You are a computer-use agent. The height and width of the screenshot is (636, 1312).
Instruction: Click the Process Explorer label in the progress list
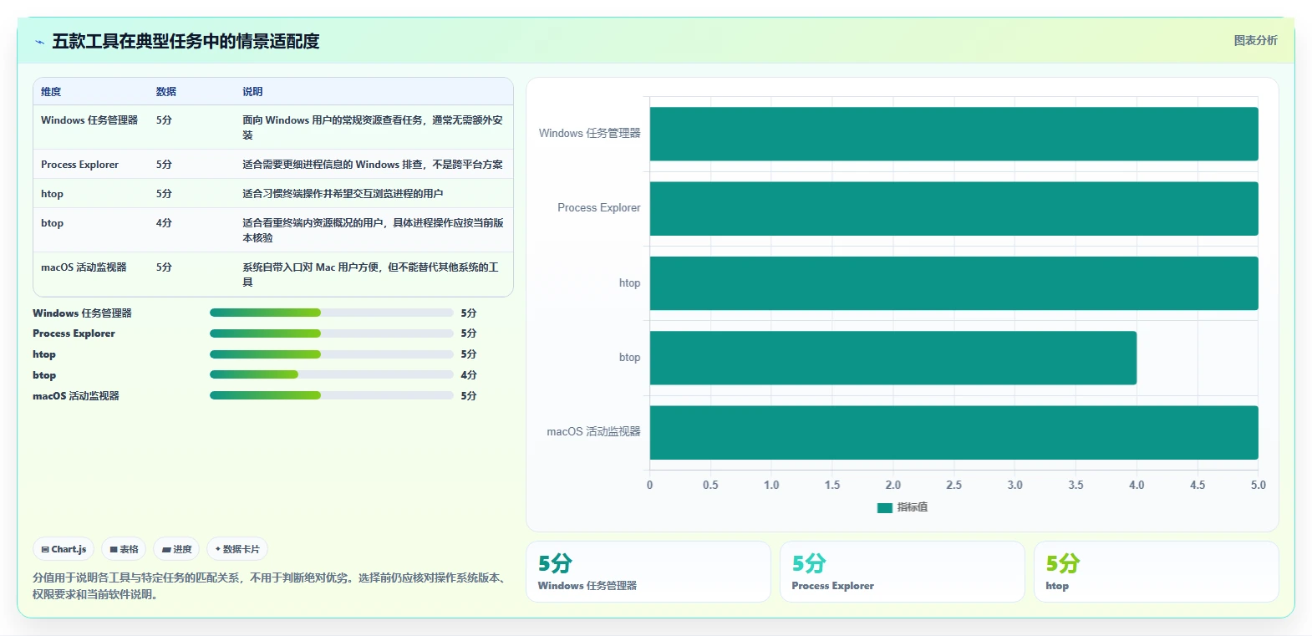74,333
